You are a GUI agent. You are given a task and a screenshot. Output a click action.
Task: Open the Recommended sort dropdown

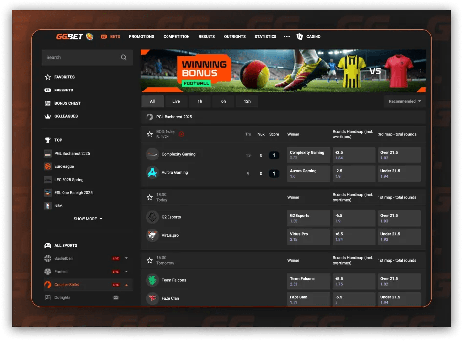pyautogui.click(x=404, y=101)
